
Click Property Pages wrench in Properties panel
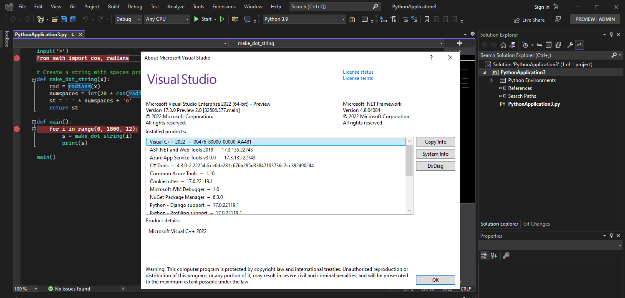506,256
